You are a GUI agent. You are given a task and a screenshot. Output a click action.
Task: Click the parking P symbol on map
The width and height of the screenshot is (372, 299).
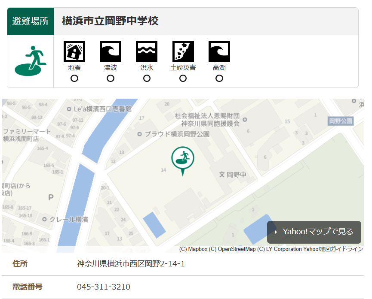click(51, 197)
